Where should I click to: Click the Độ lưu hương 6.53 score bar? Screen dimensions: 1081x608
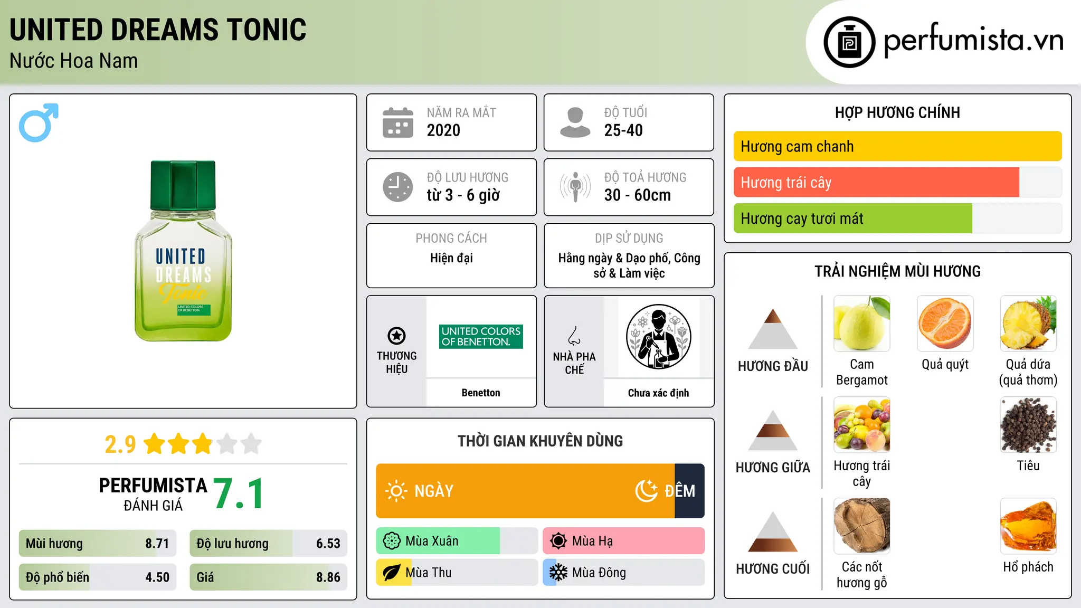point(268,544)
